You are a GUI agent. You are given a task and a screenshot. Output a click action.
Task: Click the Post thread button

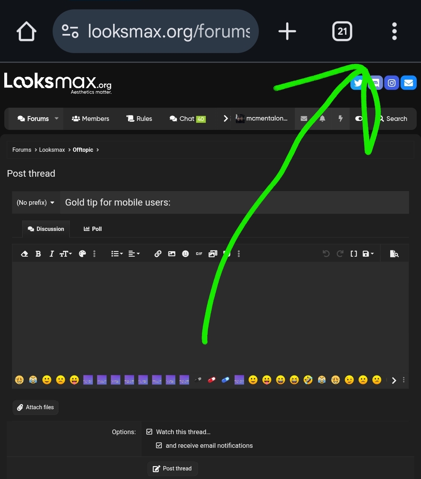172,468
